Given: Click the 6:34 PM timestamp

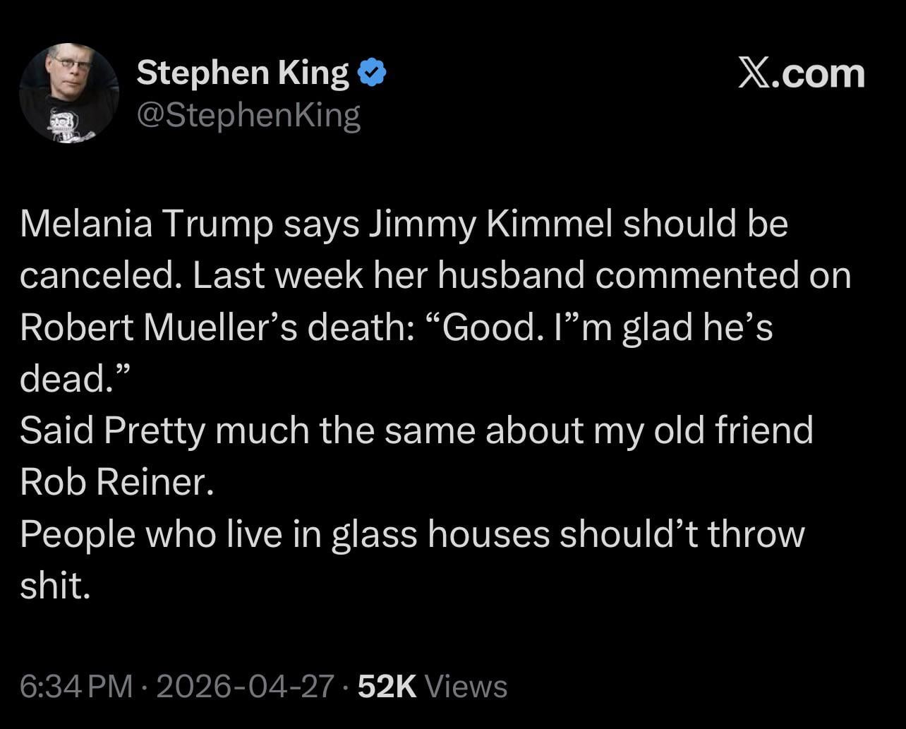Looking at the screenshot, I should click(75, 686).
